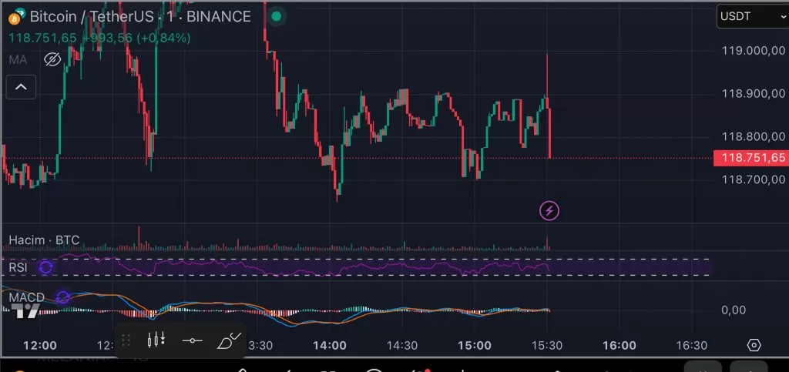Screen dimensions: 789x372
Task: Click the RSI refresh loading icon
Action: coord(45,267)
